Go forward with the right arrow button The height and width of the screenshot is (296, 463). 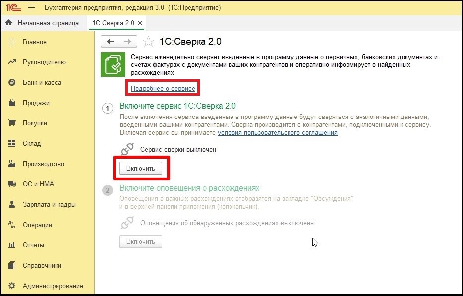click(128, 41)
